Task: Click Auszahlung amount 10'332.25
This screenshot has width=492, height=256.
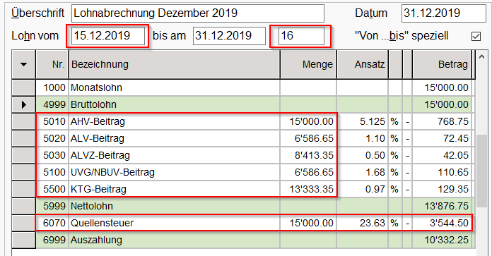Action: 446,240
